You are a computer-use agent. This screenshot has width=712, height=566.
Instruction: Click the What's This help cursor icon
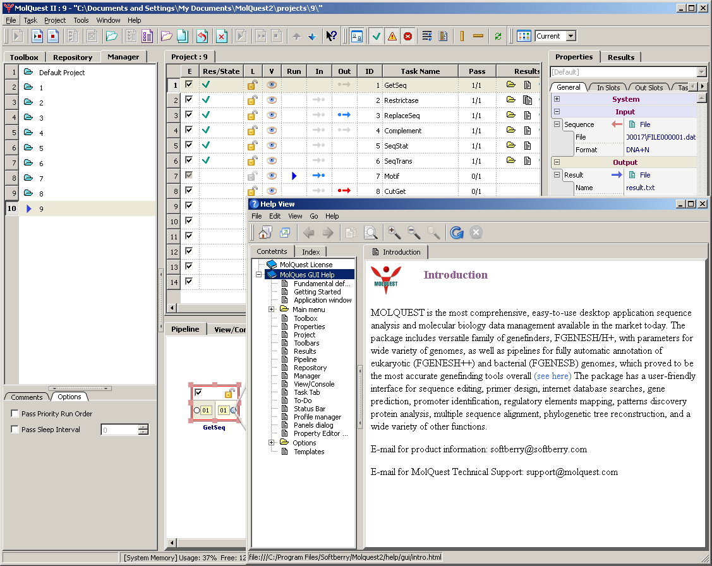coord(332,36)
